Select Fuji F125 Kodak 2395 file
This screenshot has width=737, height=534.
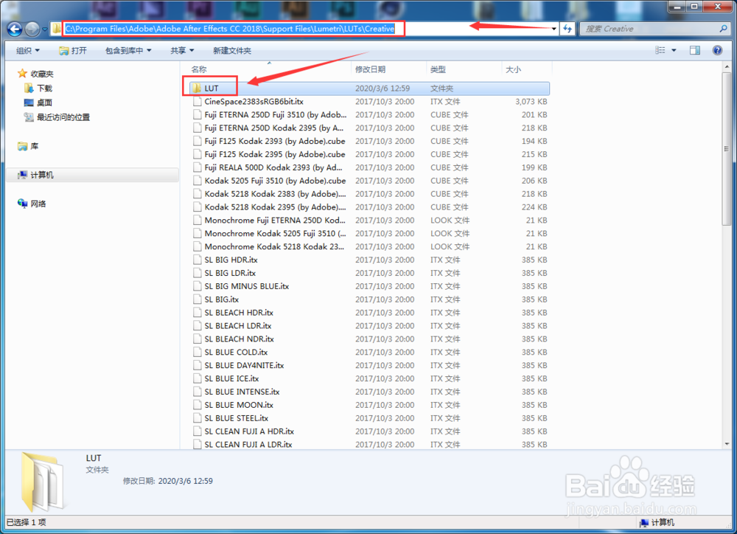[369, 154]
